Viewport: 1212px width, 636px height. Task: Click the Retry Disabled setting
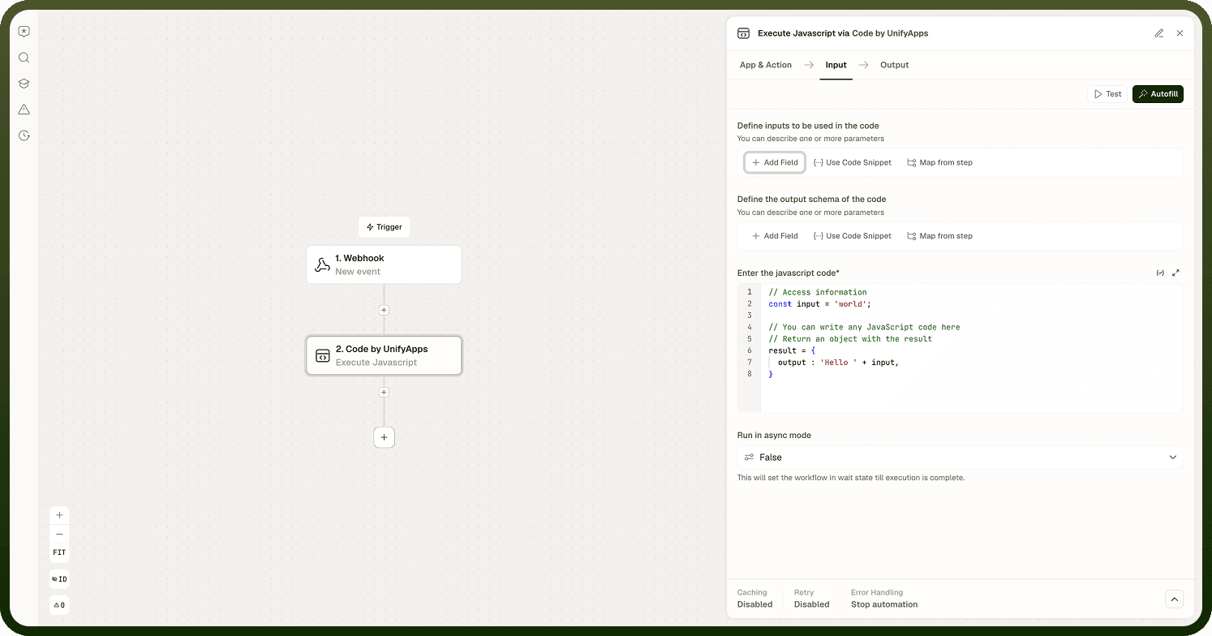(811, 599)
